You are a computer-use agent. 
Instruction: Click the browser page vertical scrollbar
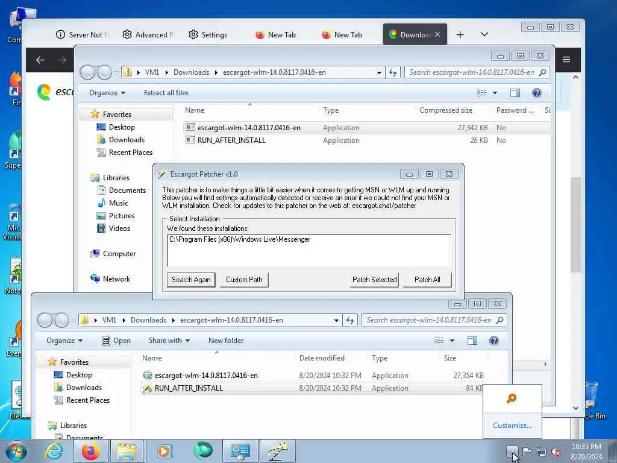point(575,224)
